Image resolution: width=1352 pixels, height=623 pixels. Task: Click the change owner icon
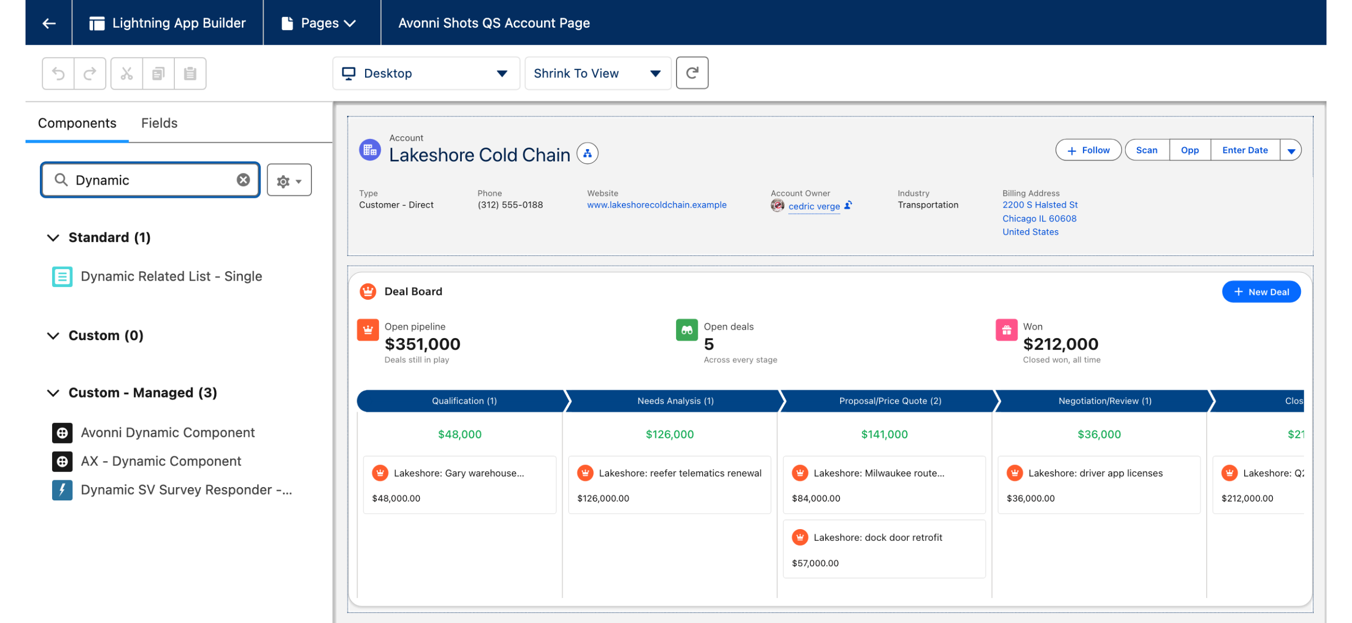(848, 205)
